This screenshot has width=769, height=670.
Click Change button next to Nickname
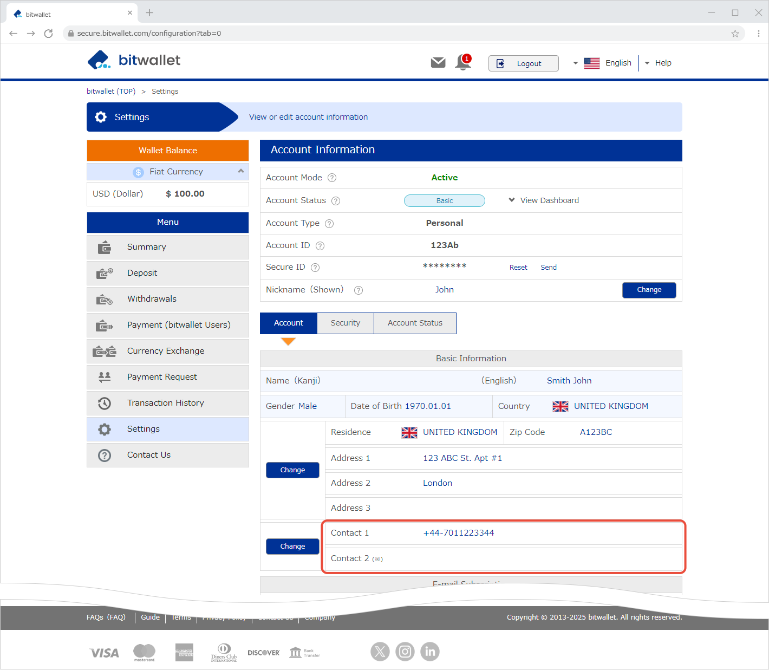pos(649,290)
